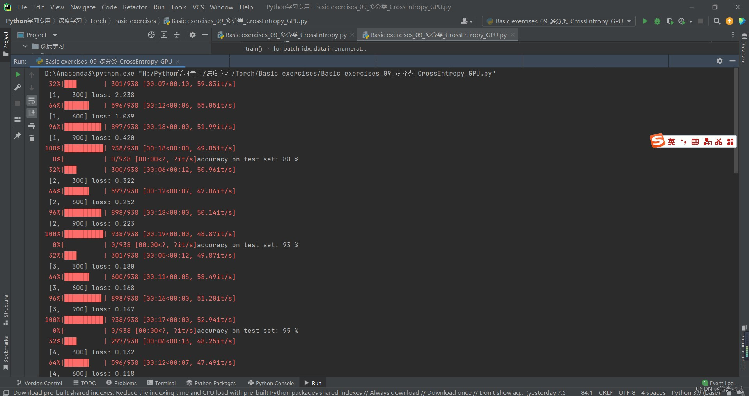Open the Event Log
The height and width of the screenshot is (396, 749).
718,383
